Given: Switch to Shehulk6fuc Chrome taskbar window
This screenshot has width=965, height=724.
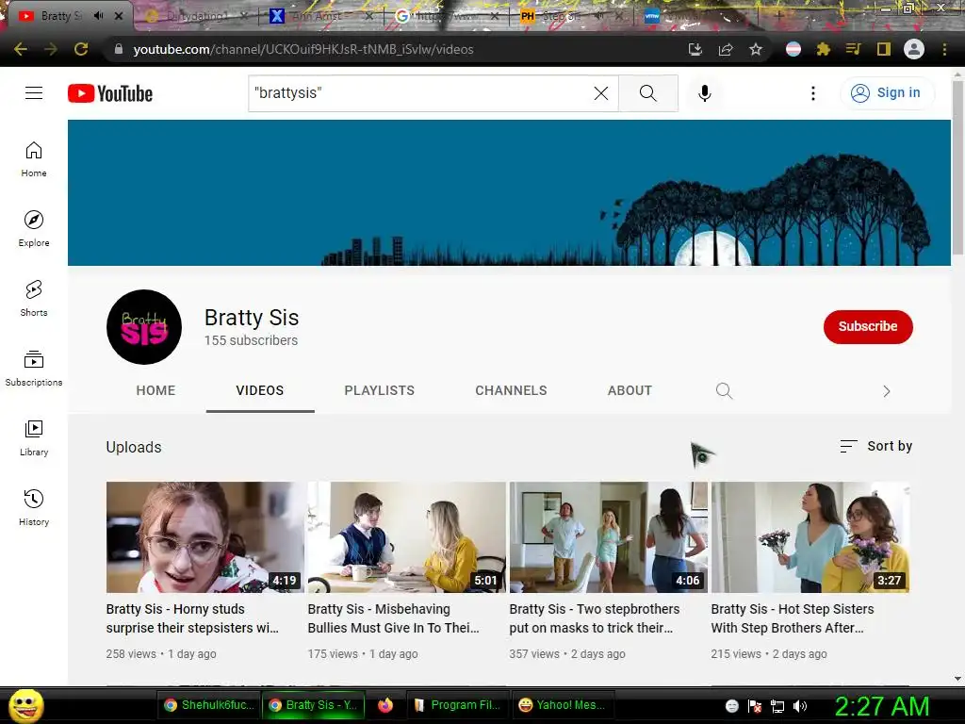Looking at the screenshot, I should click(x=208, y=705).
